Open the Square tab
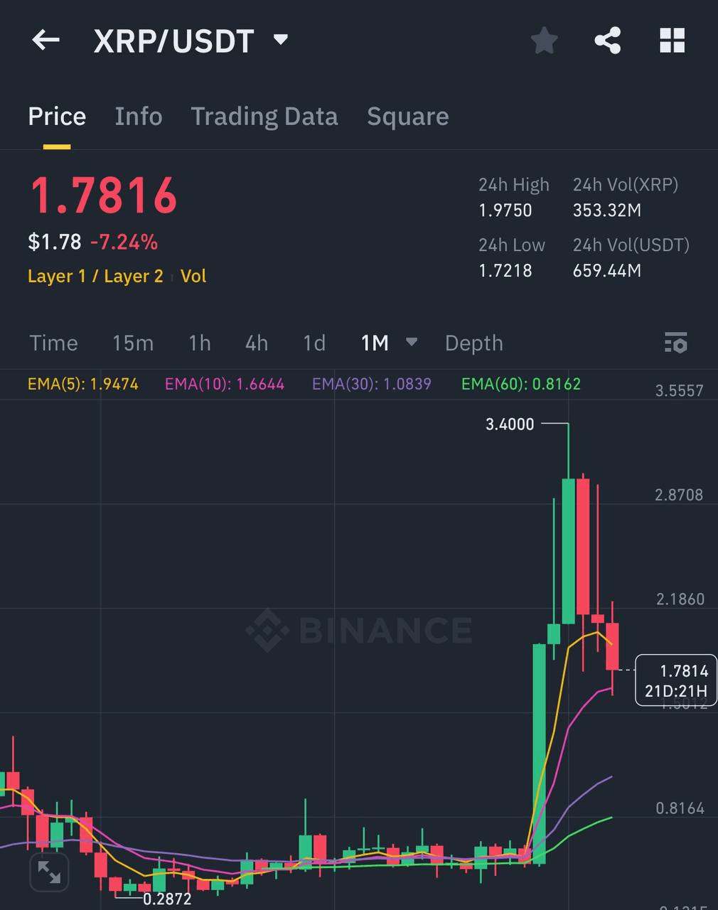Screen dimensions: 718x910 [407, 116]
